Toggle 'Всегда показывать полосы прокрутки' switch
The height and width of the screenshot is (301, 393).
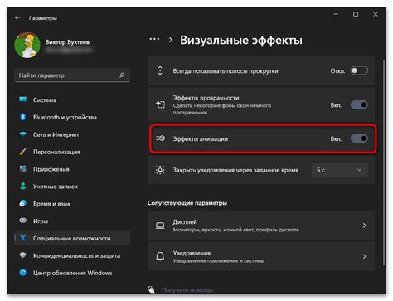[x=359, y=70]
